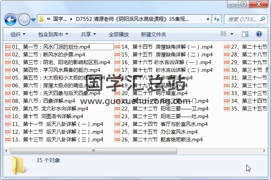Screen dimensions: 271x180
Task: Click the Back navigation arrow button
Action: click(x=10, y=19)
